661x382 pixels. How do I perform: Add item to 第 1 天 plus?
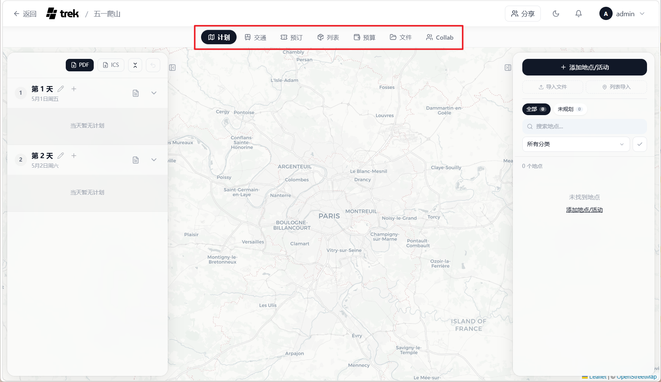coord(74,89)
